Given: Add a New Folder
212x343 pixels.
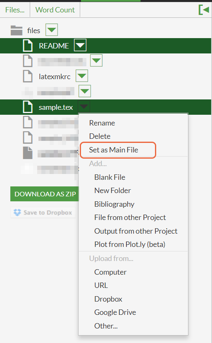Looking at the screenshot, I should (x=112, y=191).
